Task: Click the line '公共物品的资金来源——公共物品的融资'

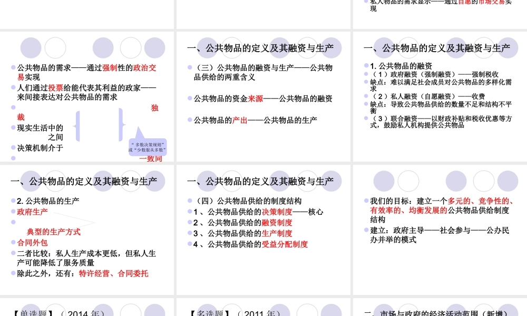Action: [263, 98]
